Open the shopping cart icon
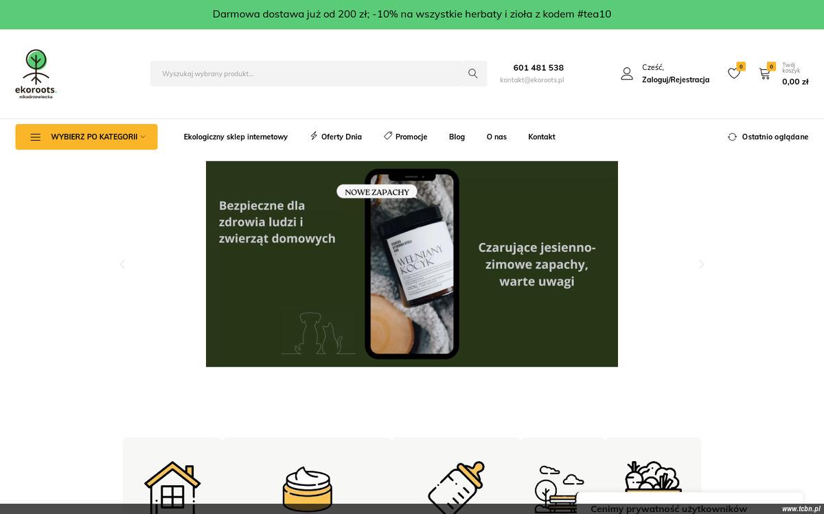Screen dimensions: 824x514 coord(764,73)
